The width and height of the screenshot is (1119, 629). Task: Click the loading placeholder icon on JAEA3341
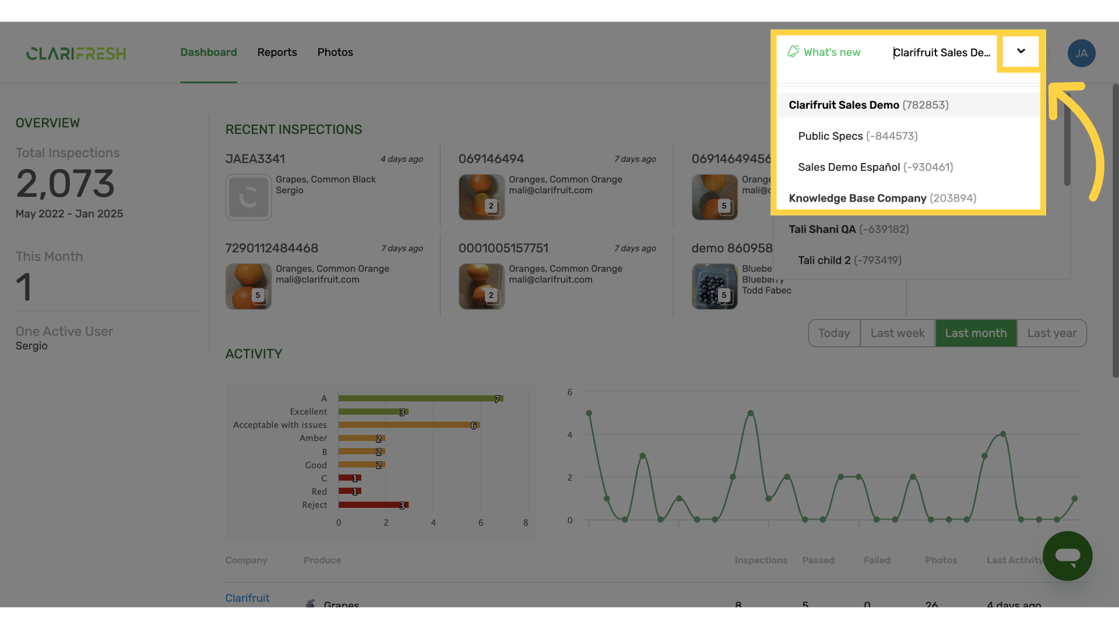click(x=248, y=197)
